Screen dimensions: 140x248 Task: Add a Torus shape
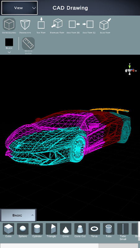[x=94, y=229]
